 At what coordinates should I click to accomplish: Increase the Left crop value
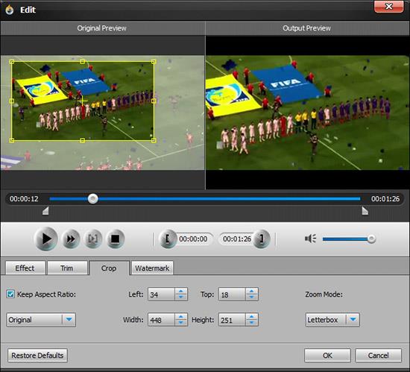coord(181,291)
